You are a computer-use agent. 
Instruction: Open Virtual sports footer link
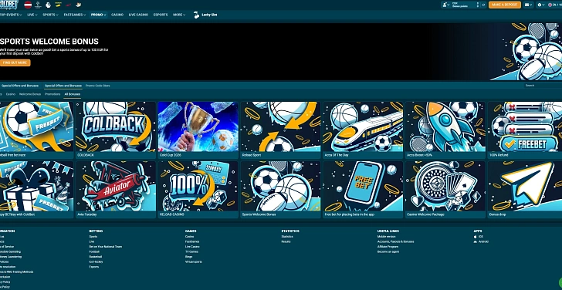click(194, 261)
